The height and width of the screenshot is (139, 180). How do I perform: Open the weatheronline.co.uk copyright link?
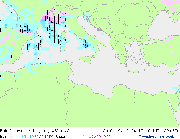[x=156, y=137]
